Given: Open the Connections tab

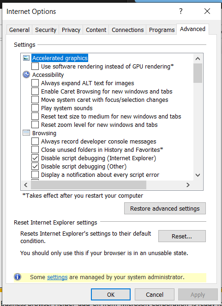Looking at the screenshot, I should click(128, 30).
